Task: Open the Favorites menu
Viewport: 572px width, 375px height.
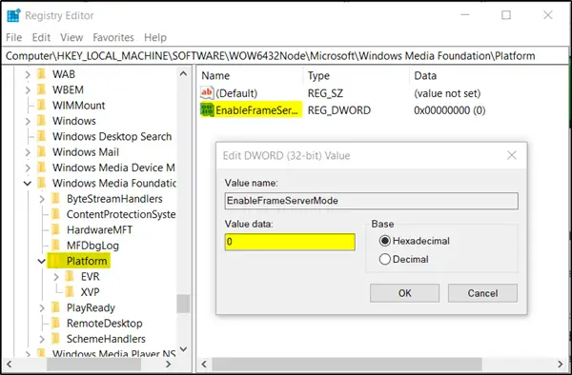Action: (113, 37)
